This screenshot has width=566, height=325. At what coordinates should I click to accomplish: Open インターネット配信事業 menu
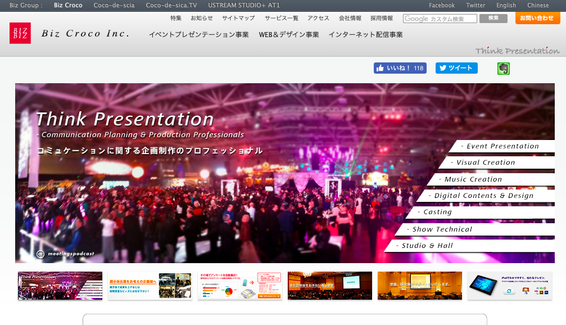(365, 34)
